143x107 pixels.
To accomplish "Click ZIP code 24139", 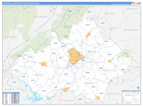I will pyautogui.click(x=49, y=99).
